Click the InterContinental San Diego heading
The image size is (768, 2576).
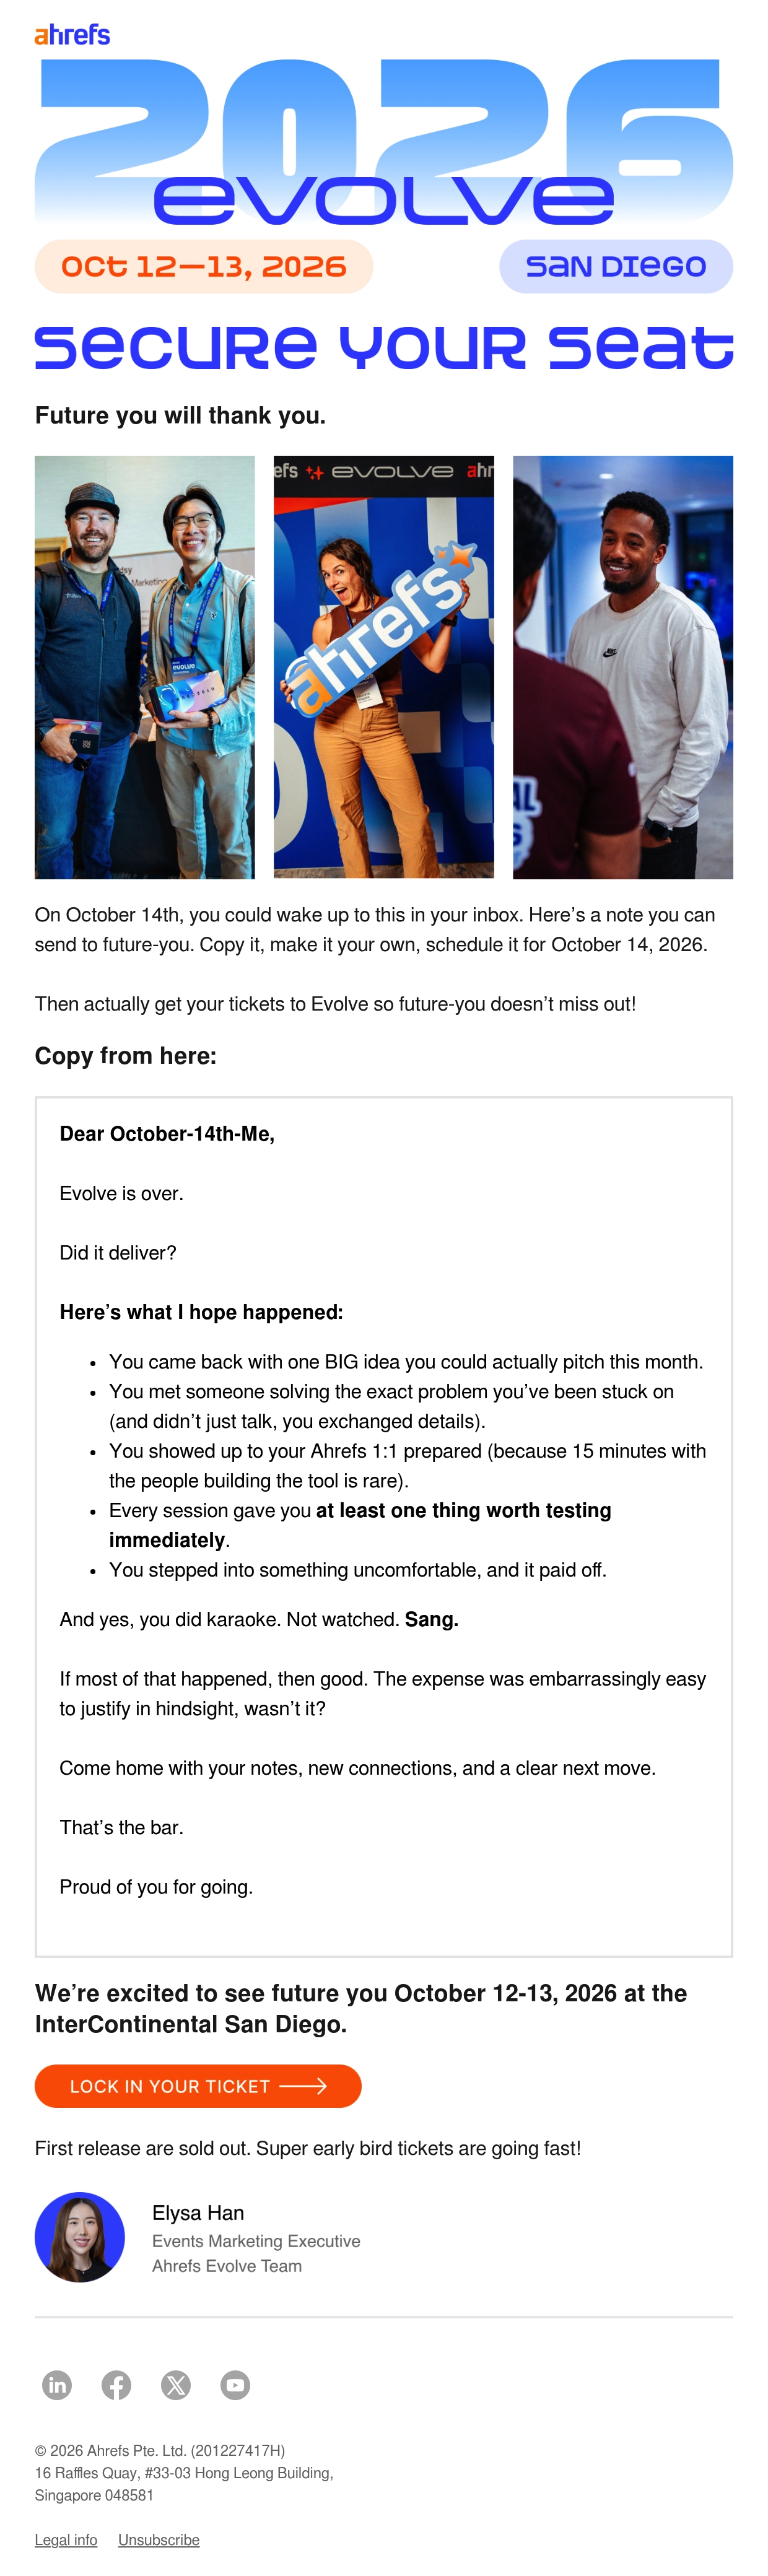pyautogui.click(x=361, y=2008)
